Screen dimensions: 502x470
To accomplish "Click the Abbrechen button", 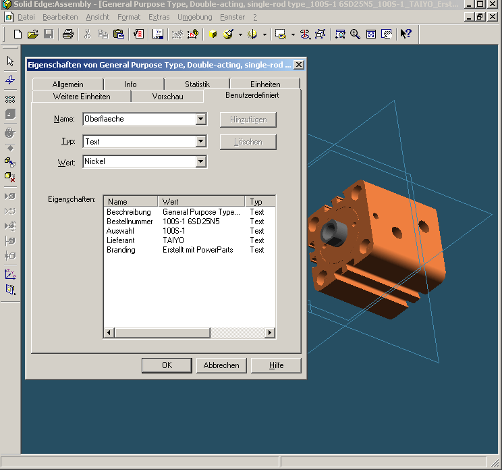I will (x=221, y=365).
